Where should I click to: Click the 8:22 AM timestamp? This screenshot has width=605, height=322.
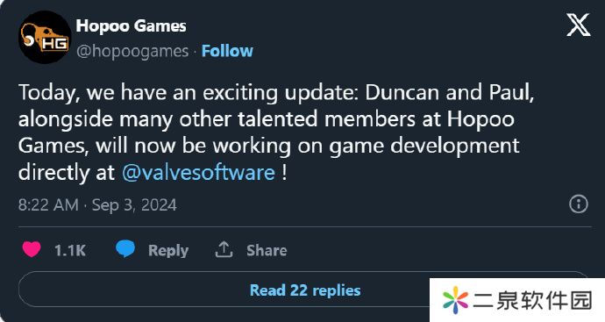[x=48, y=204]
